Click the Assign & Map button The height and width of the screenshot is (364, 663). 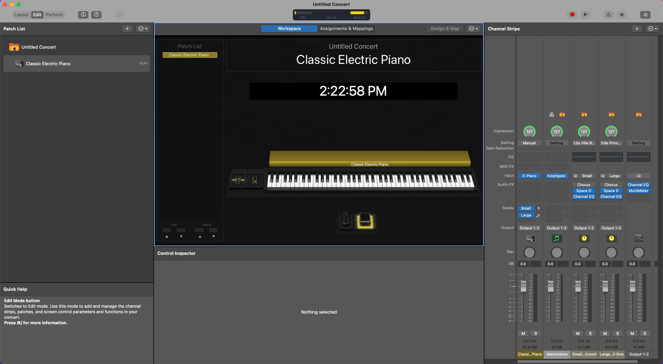(x=445, y=29)
